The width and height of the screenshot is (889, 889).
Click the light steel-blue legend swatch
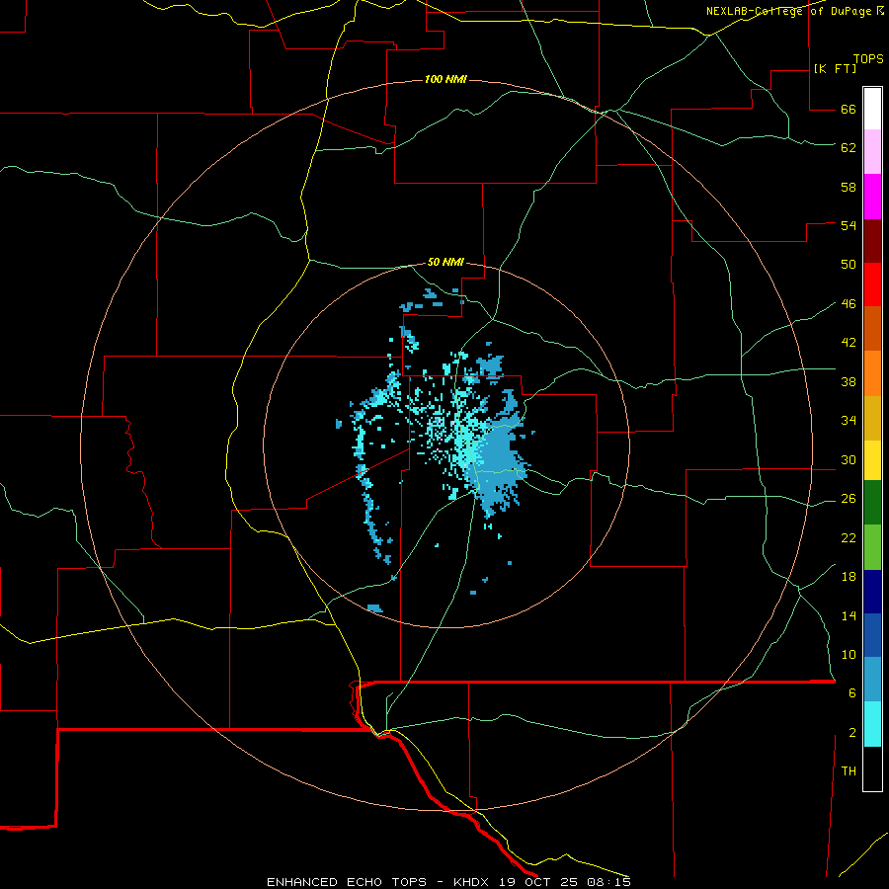[872, 680]
